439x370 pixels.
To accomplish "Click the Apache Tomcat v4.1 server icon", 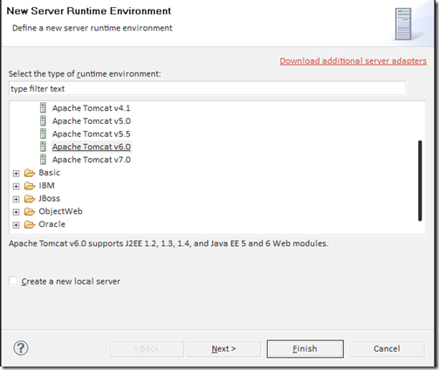I will (43, 108).
